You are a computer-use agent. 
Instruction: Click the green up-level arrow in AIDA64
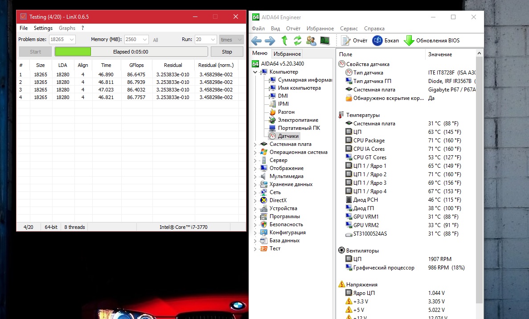(284, 41)
